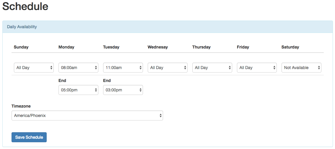The height and width of the screenshot is (149, 335).
Task: Open Monday End time dropdown showing 05:00pm
Action: click(78, 90)
